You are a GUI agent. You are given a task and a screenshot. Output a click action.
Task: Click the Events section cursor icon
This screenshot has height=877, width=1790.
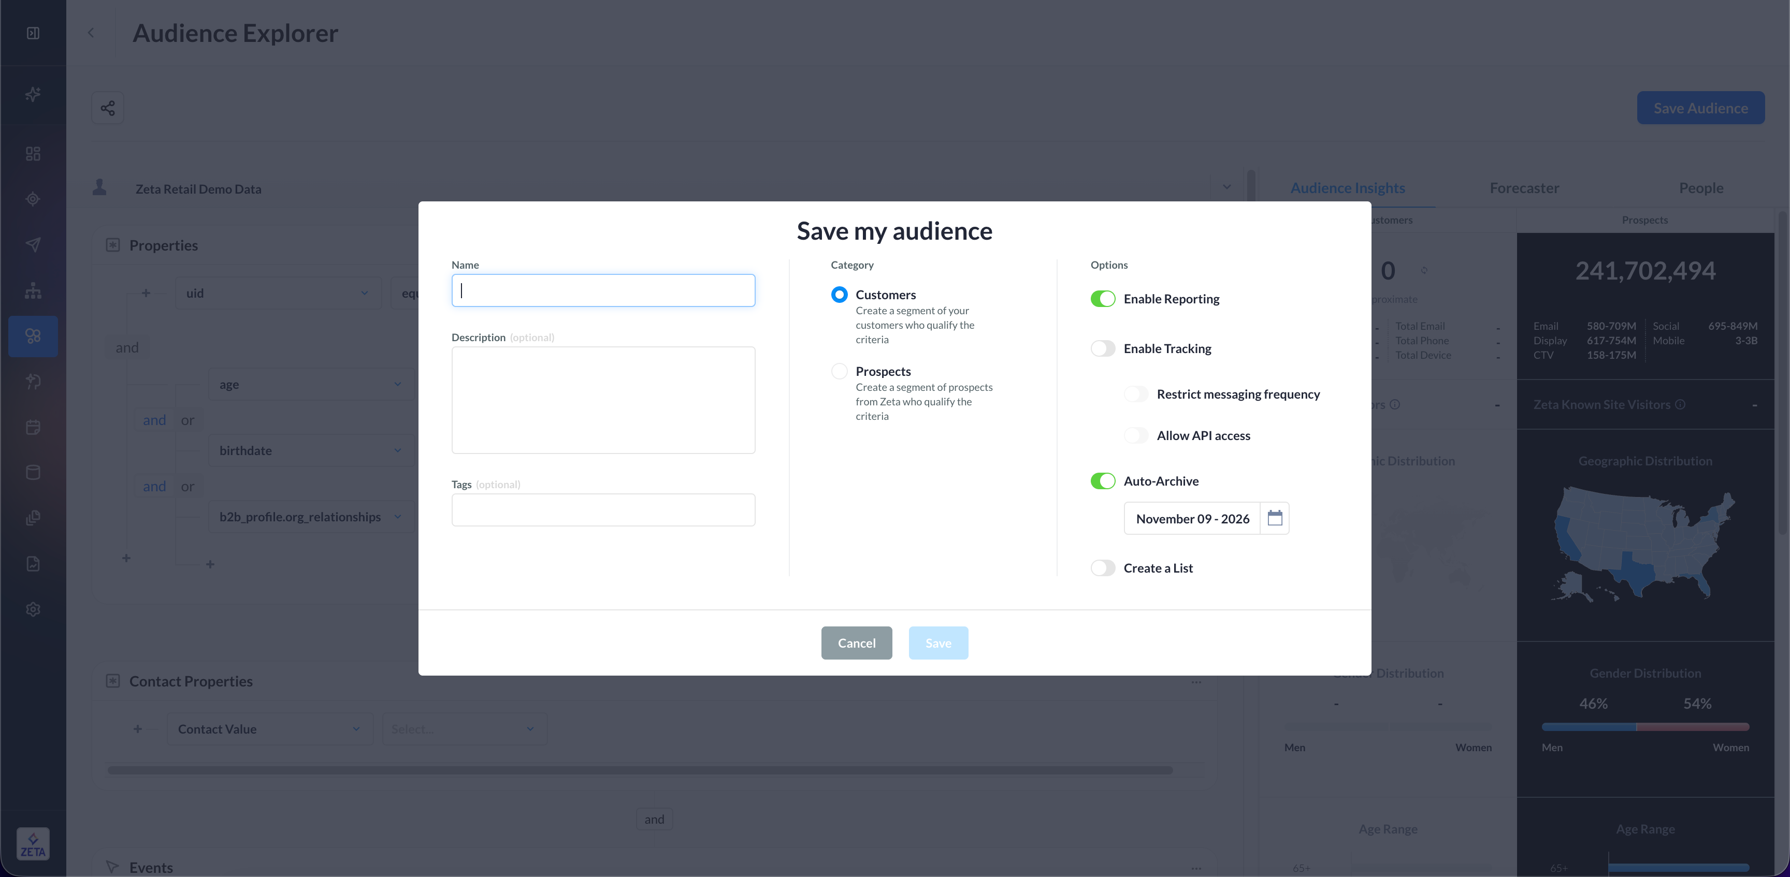(112, 867)
